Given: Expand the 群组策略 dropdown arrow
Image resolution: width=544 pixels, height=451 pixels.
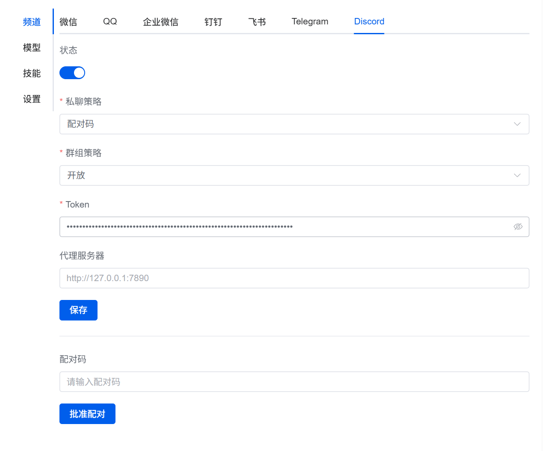Looking at the screenshot, I should coord(517,175).
